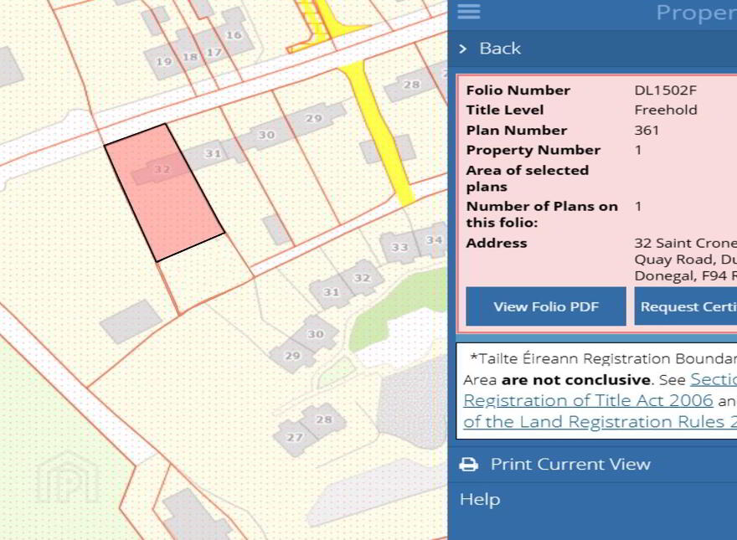Click the Back chevron arrow
Image resolution: width=737 pixels, height=540 pixels.
[463, 49]
